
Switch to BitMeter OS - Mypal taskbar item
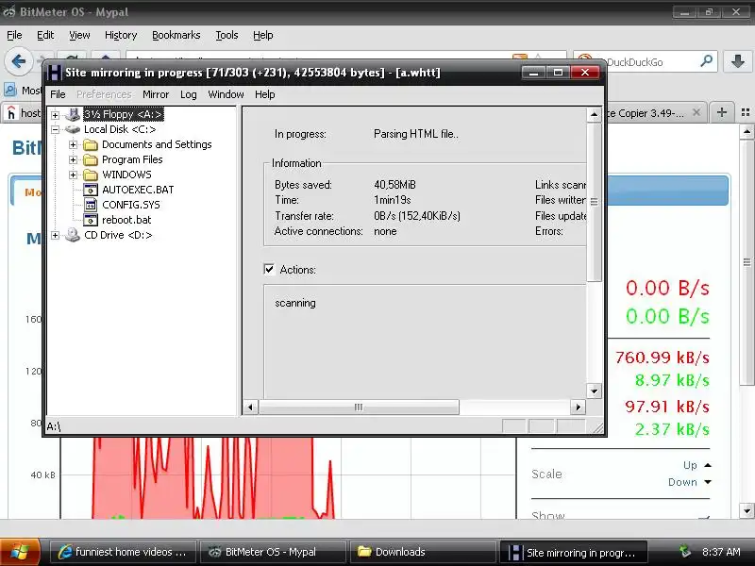click(273, 552)
